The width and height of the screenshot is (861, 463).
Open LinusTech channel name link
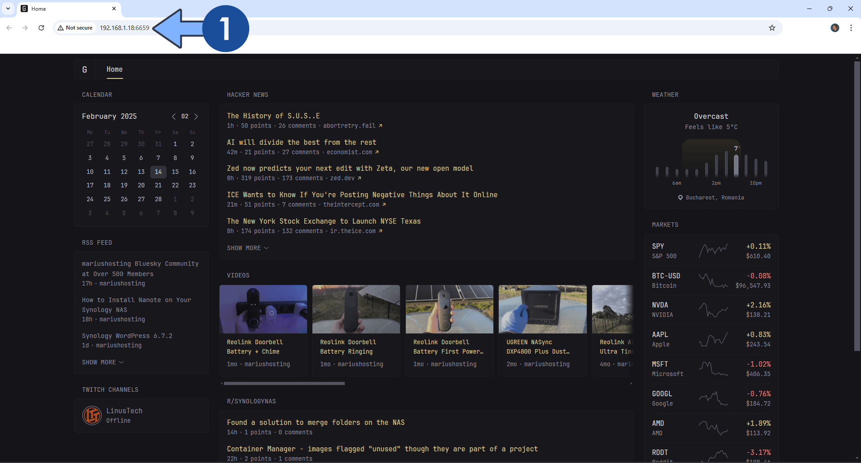pyautogui.click(x=124, y=411)
